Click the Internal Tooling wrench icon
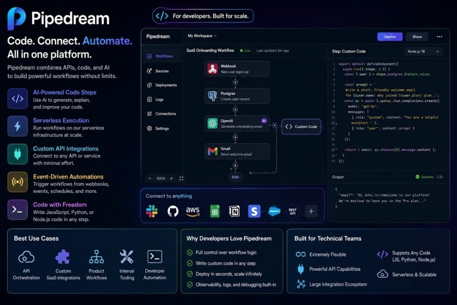Viewport: 457px width, 305px height. click(x=127, y=257)
